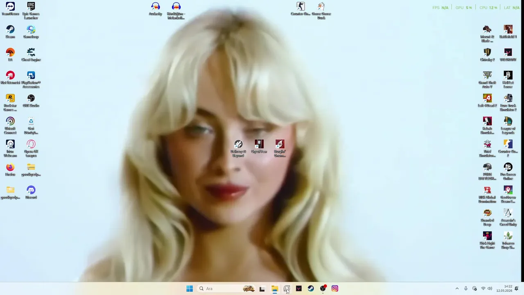The width and height of the screenshot is (524, 295).
Task: Select the Iriun Webcam desktop icon
Action: click(x=10, y=148)
